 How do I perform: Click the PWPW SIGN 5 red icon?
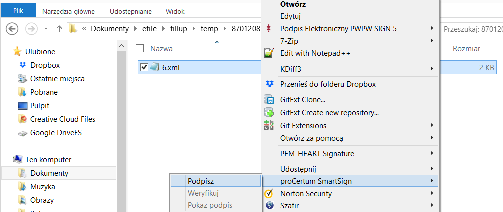[x=269, y=29]
